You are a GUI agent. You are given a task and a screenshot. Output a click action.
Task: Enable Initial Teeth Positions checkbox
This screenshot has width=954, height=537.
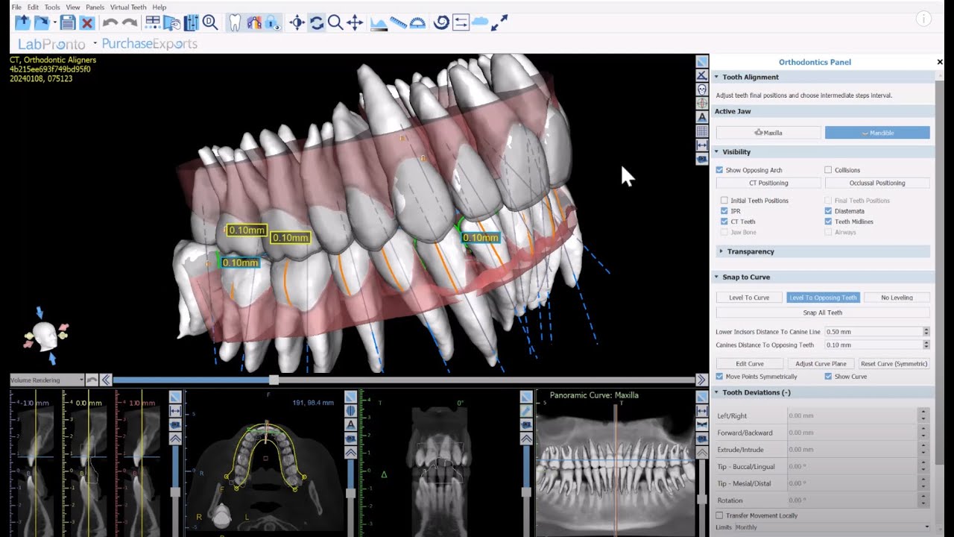pos(724,201)
